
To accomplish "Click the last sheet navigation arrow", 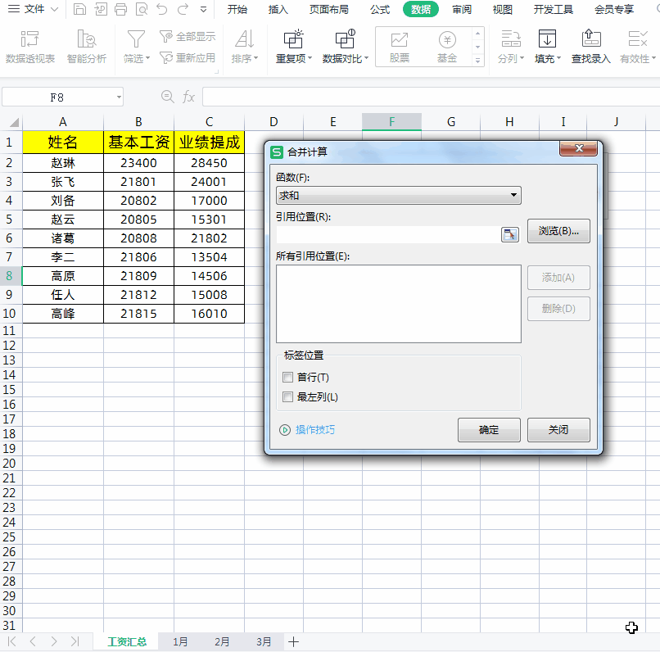I will point(75,641).
